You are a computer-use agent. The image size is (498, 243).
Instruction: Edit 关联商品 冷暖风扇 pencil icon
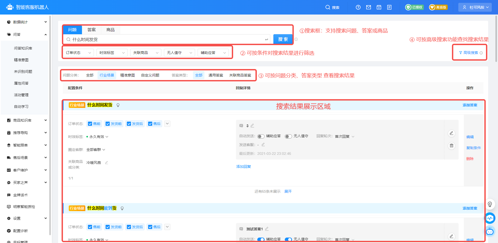click(106, 163)
